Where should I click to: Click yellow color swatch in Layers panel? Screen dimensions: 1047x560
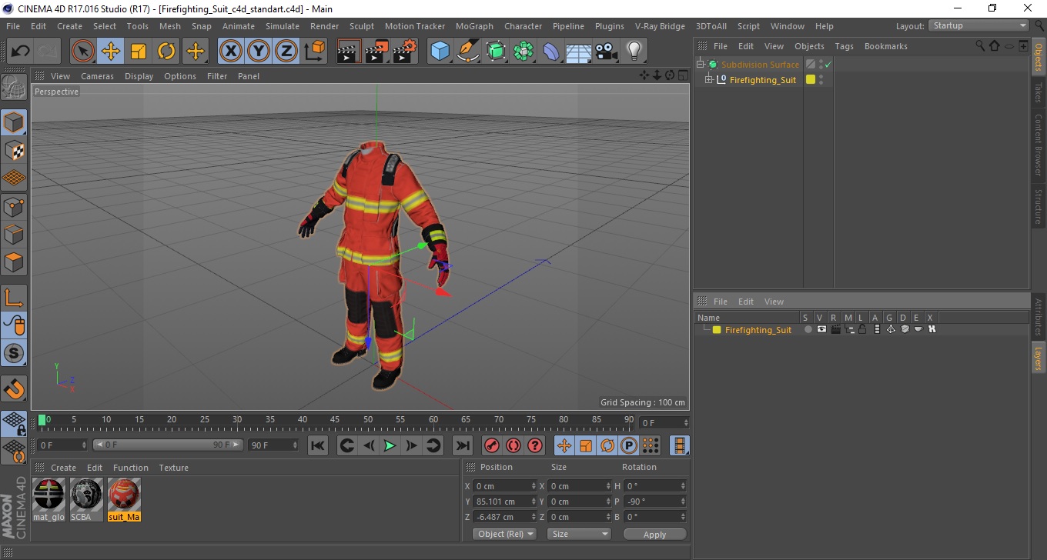coord(717,330)
